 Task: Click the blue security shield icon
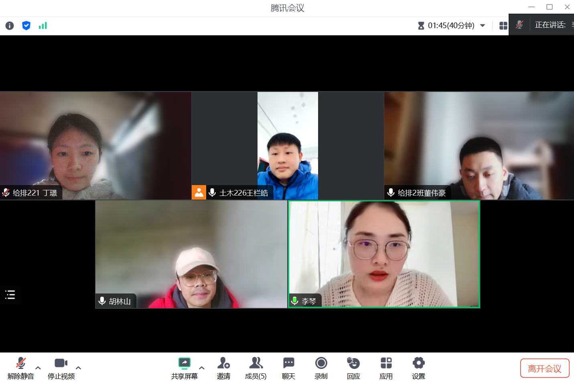point(26,26)
